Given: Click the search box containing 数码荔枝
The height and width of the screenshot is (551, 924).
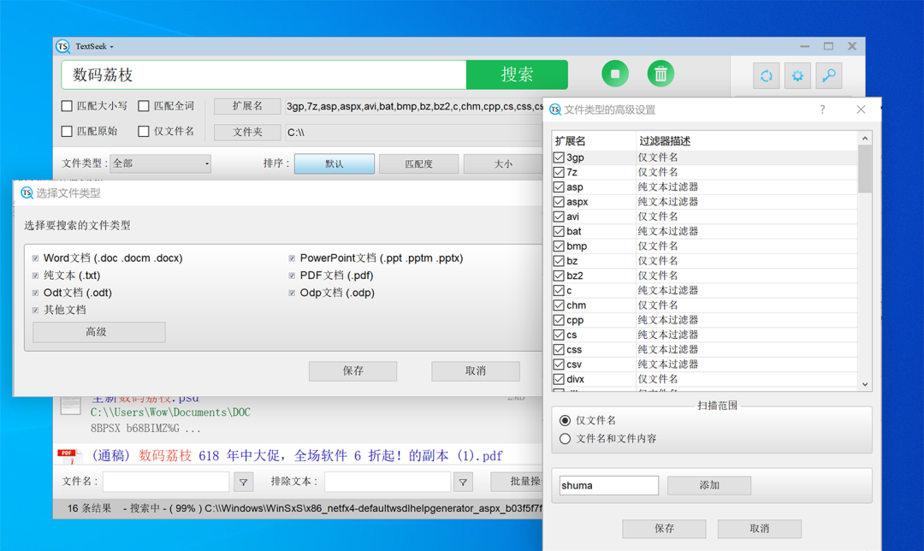Looking at the screenshot, I should click(264, 74).
